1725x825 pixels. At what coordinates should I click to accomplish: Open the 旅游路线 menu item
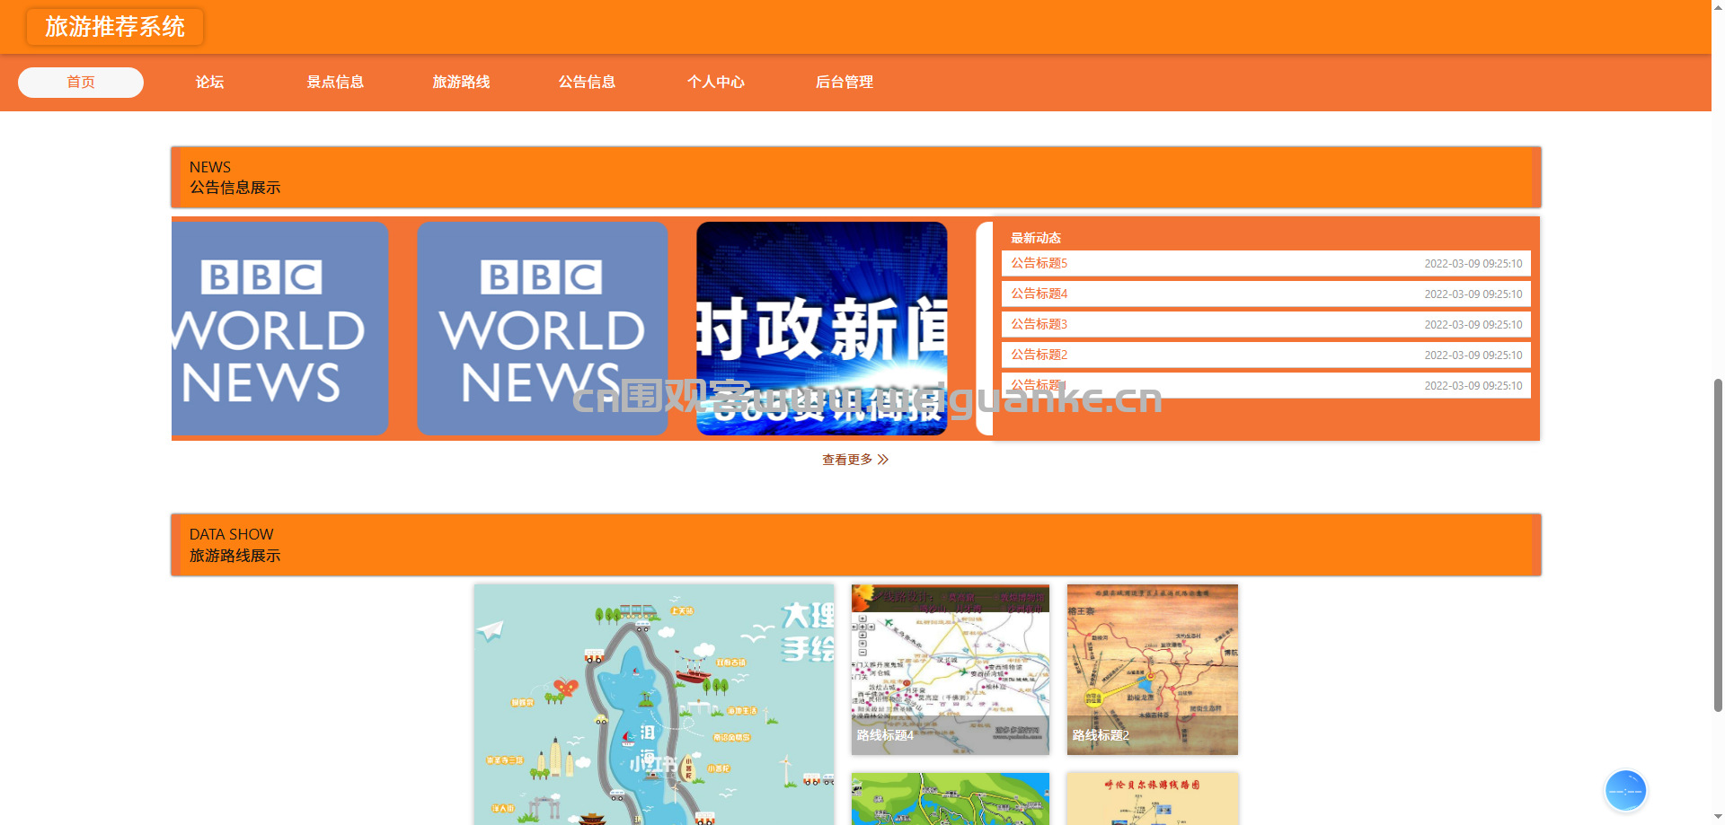(461, 83)
